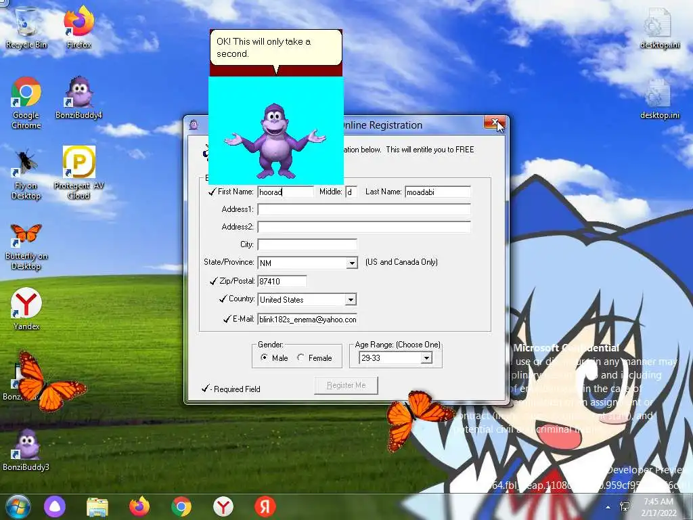Click the '(US and Canada Only)' note
Image resolution: width=693 pixels, height=520 pixels.
[x=401, y=262]
